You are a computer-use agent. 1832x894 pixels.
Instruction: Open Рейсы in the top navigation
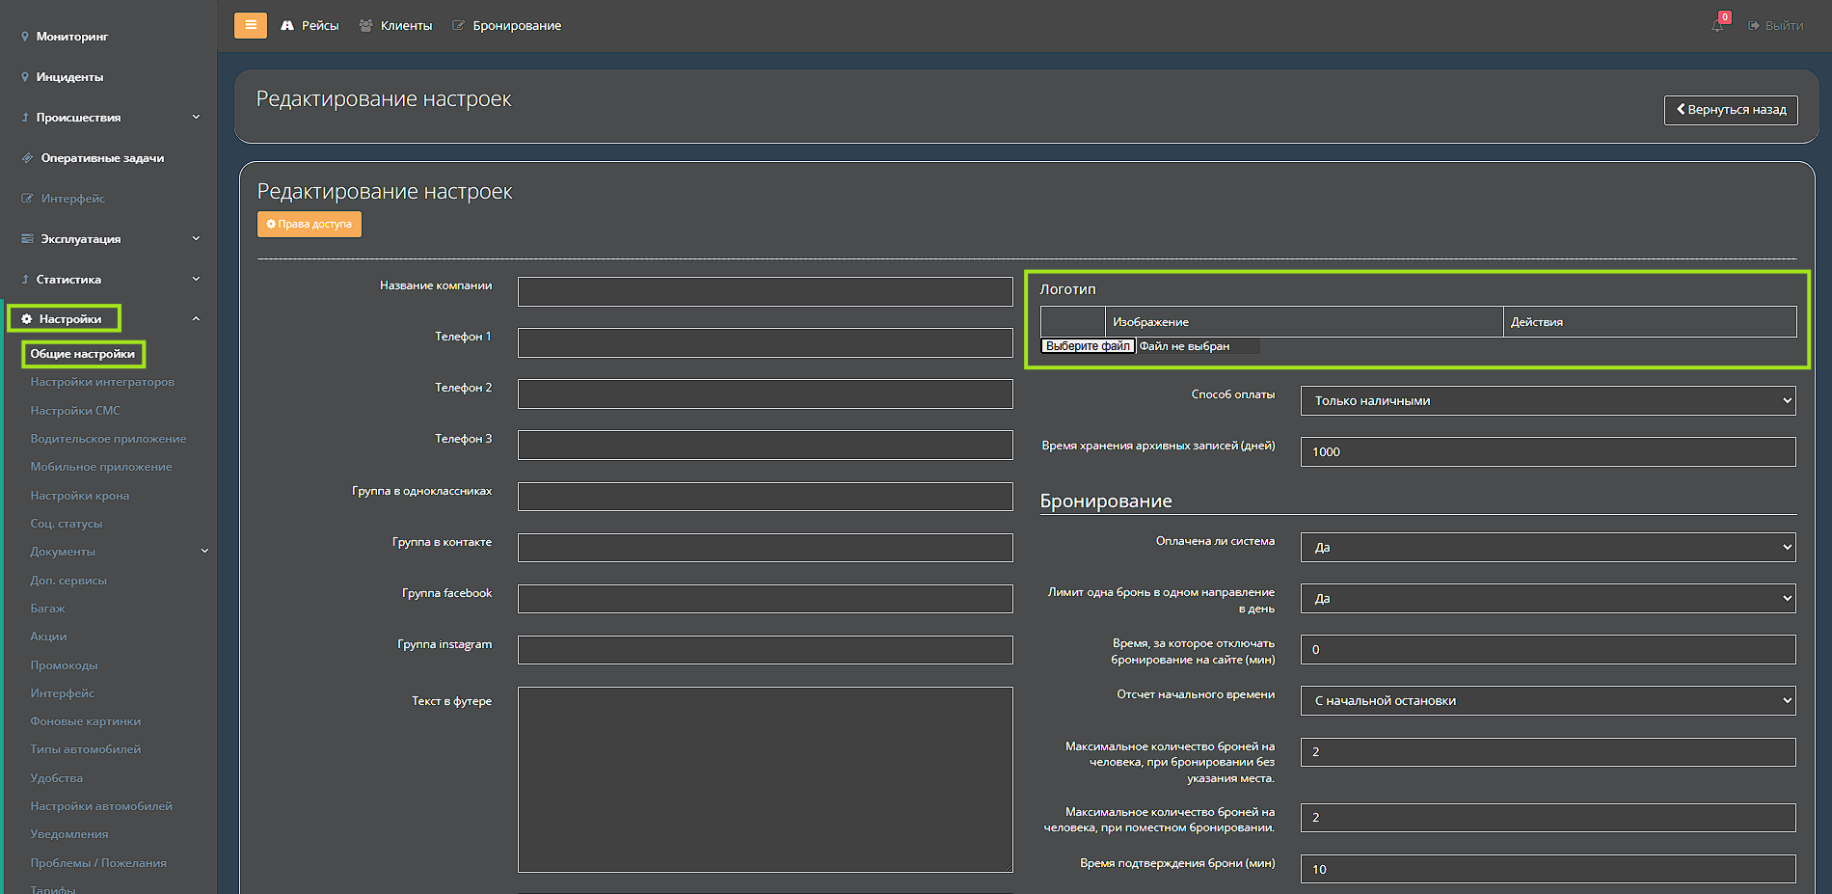coord(310,26)
